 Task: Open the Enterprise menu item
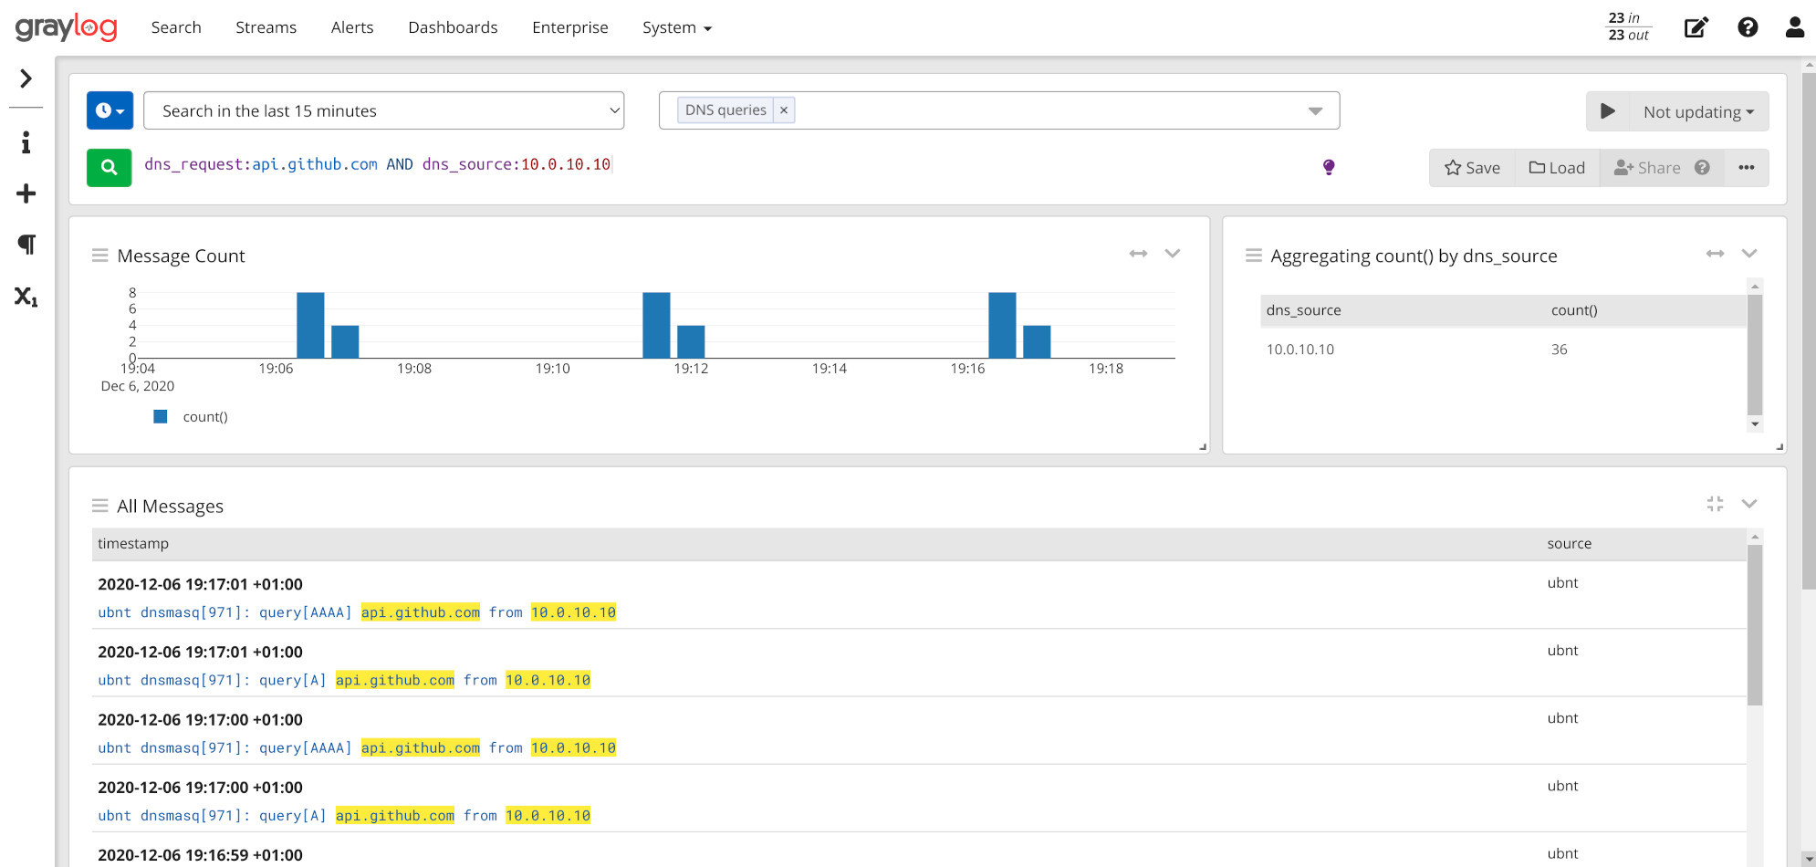(x=570, y=27)
